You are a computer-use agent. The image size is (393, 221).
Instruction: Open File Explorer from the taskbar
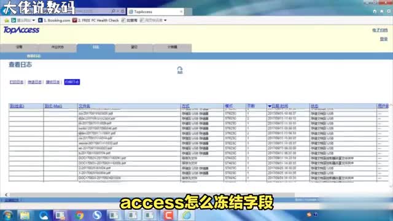click(25, 215)
